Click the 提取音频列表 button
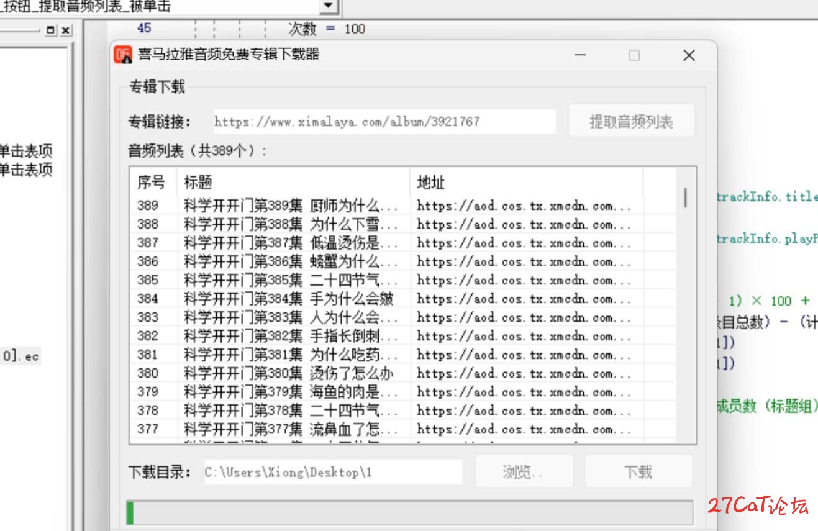 [631, 121]
